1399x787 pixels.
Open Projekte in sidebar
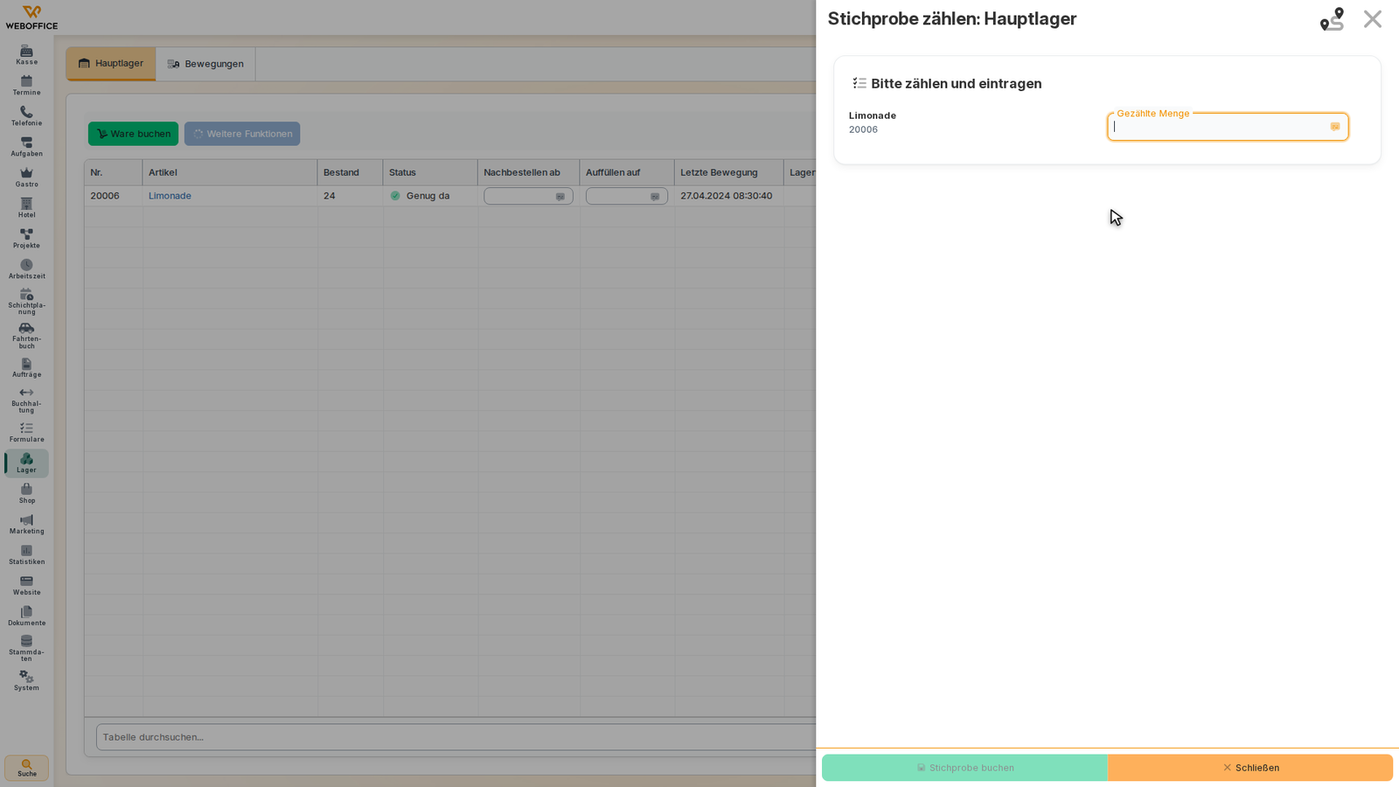26,239
